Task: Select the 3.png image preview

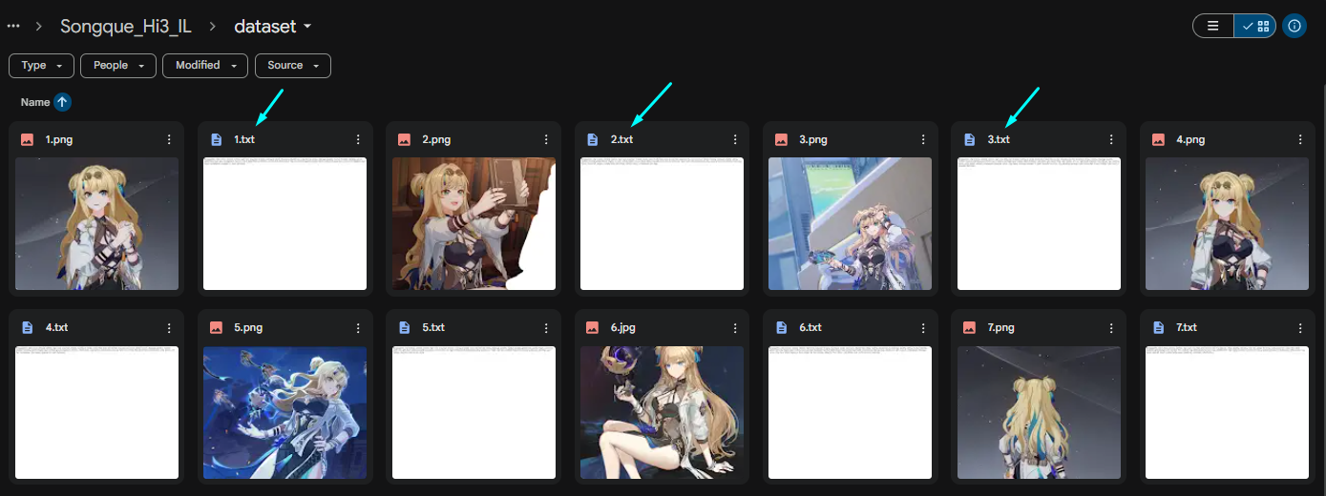Action: tap(851, 224)
